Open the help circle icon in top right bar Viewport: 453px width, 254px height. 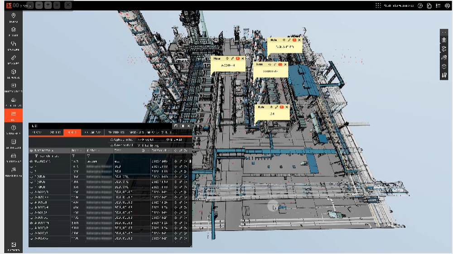(x=420, y=5)
